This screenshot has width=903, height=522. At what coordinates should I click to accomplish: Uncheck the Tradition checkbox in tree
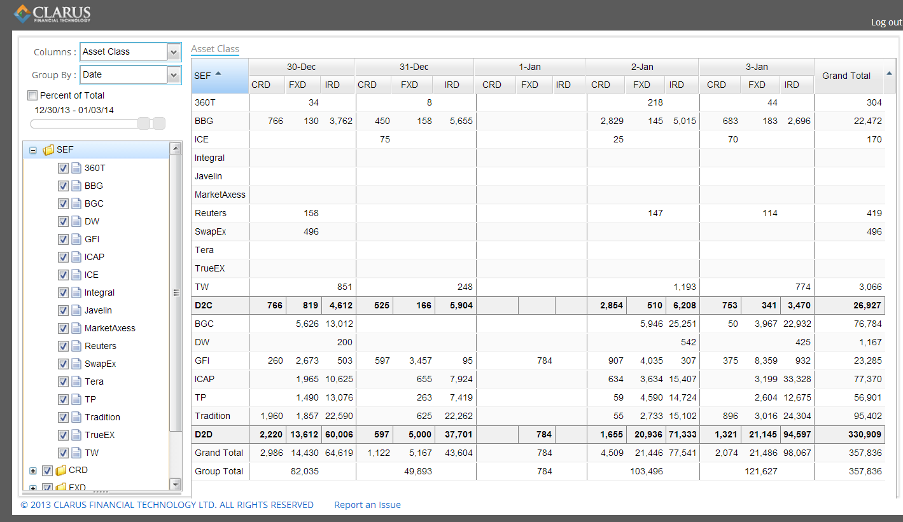point(63,417)
